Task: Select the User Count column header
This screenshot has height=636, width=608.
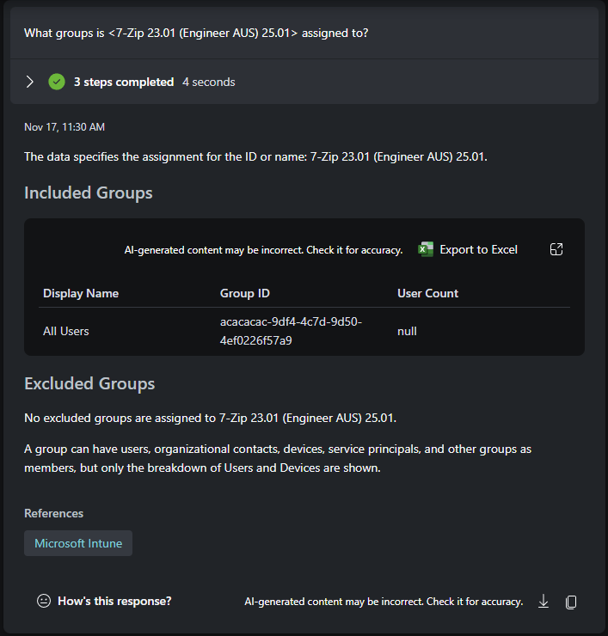Action: 427,293
